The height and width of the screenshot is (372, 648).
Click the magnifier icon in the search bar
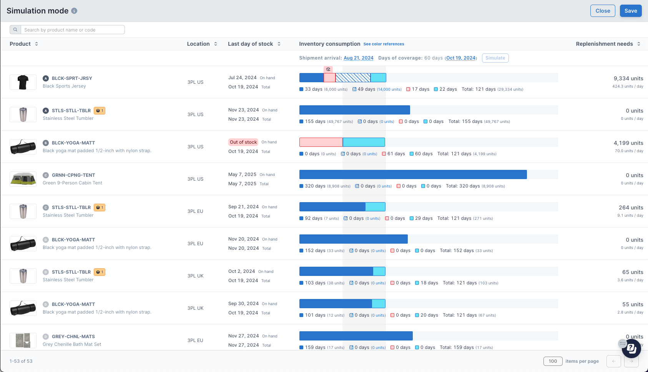pyautogui.click(x=15, y=30)
